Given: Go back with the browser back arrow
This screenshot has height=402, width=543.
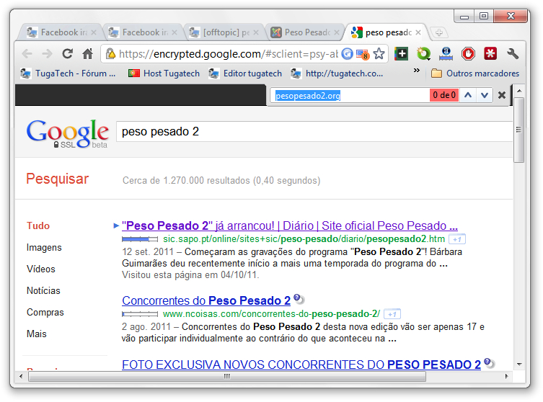Looking at the screenshot, I should 27,54.
